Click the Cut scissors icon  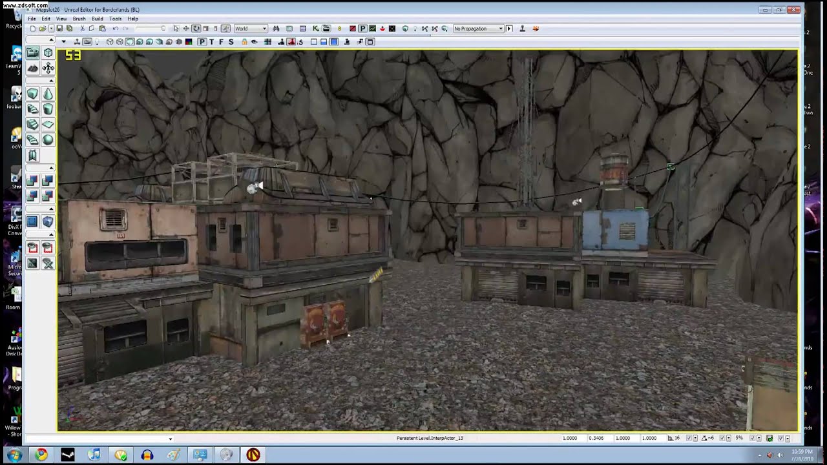click(82, 28)
